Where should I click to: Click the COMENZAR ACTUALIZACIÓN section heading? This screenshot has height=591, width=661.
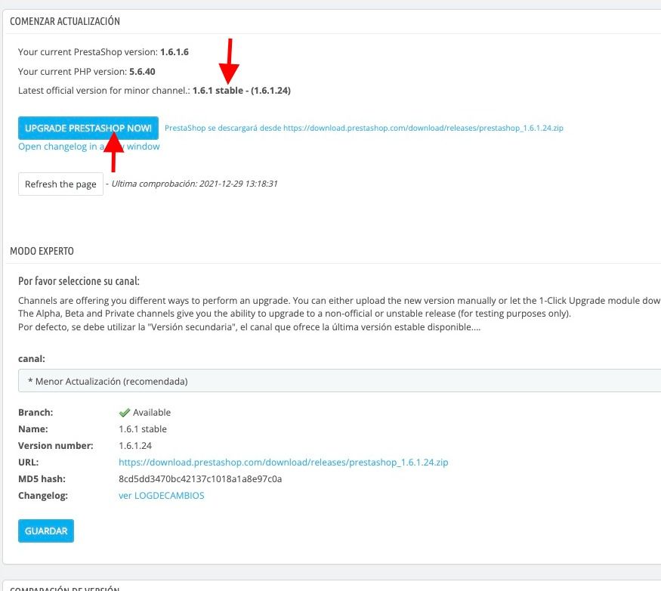pyautogui.click(x=65, y=21)
